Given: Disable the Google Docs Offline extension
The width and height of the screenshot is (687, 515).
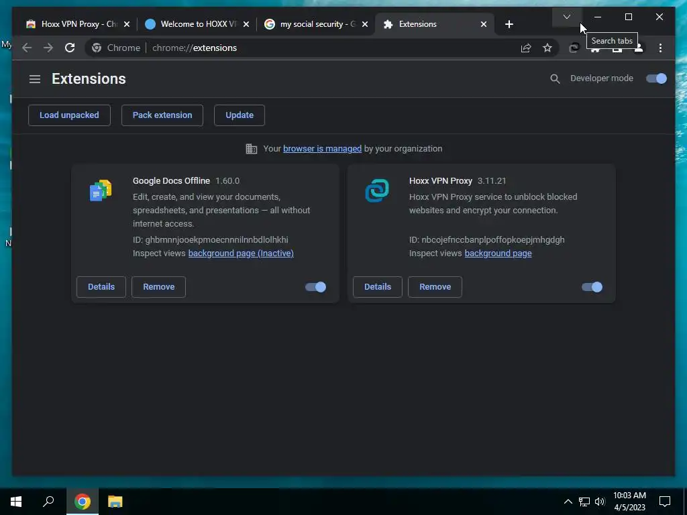Looking at the screenshot, I should point(315,287).
